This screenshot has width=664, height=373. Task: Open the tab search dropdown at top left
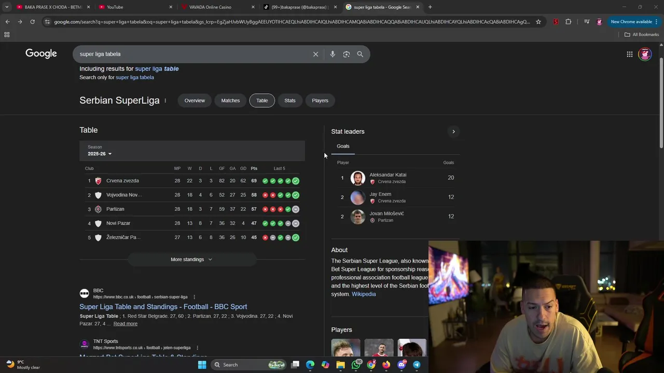7,7
